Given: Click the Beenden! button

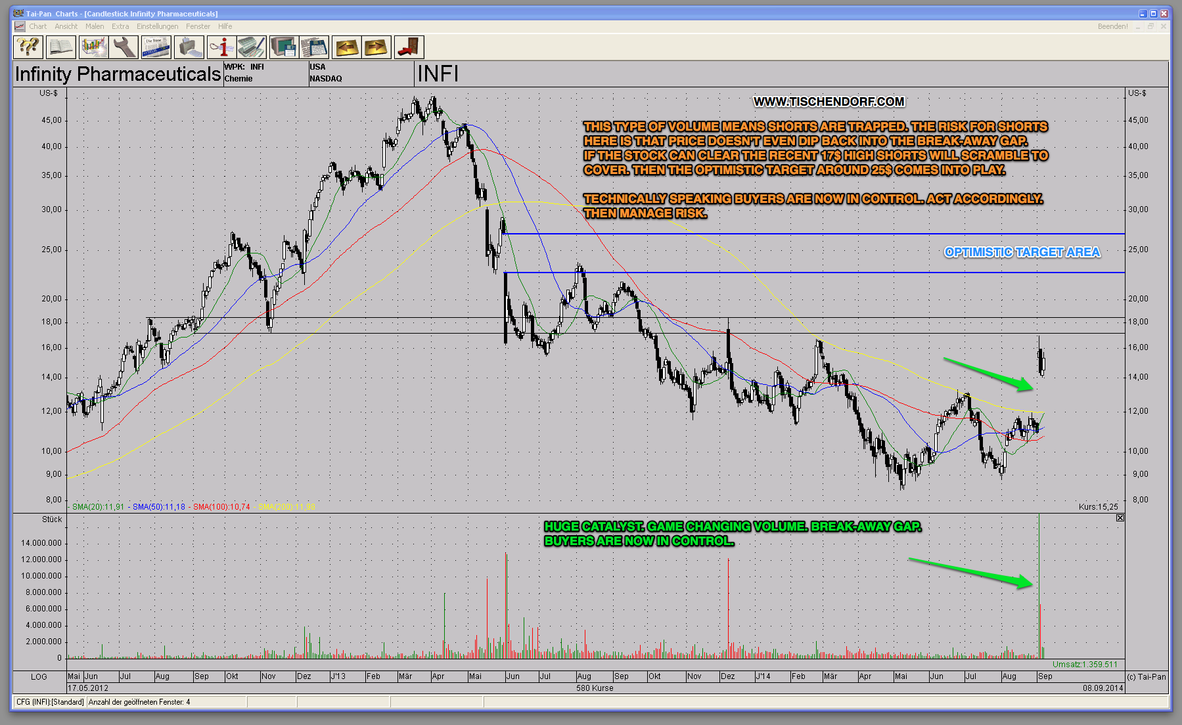Looking at the screenshot, I should point(1112,26).
